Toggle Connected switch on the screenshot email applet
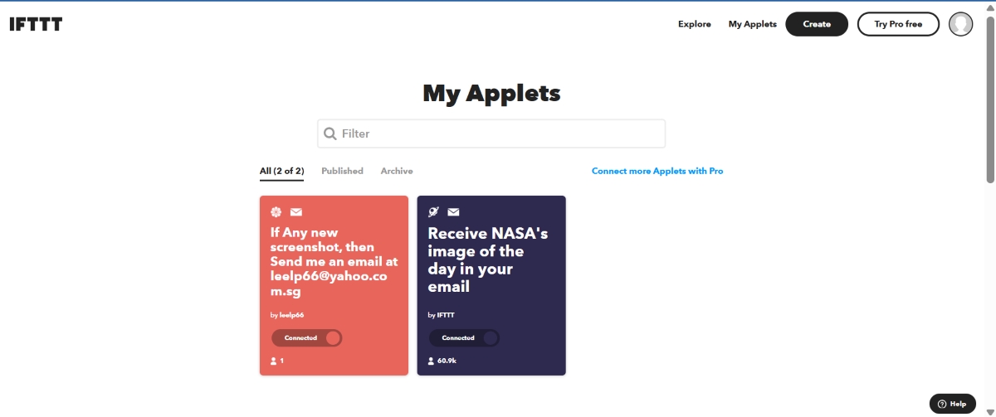Screen dimensions: 996x417 (306, 338)
